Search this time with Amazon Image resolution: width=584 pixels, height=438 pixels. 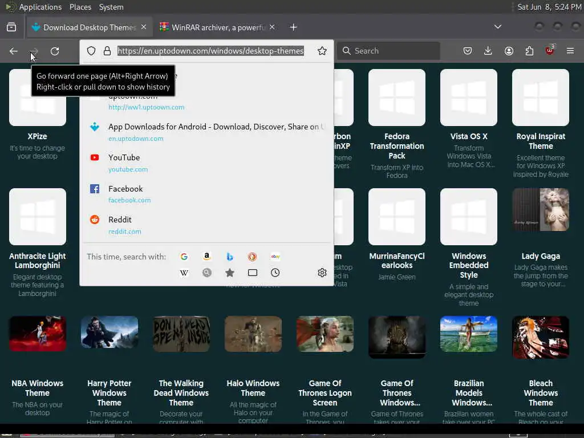pos(206,257)
